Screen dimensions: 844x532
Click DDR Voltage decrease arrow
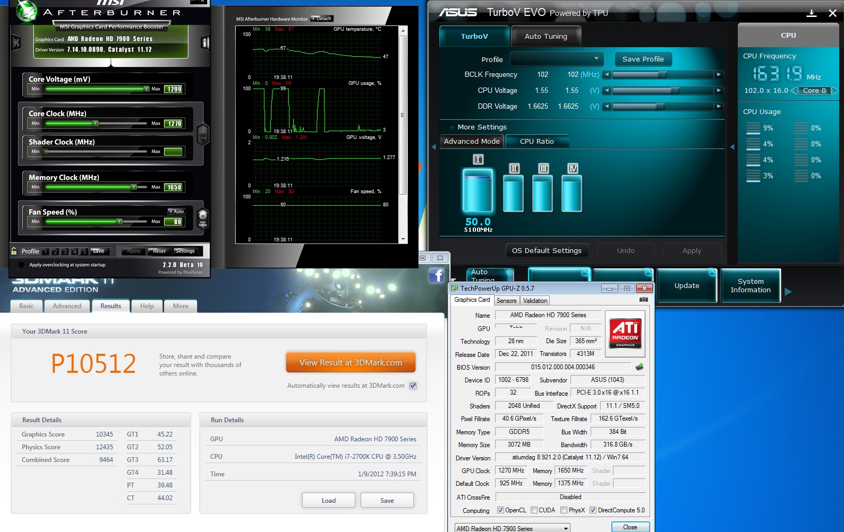(607, 107)
